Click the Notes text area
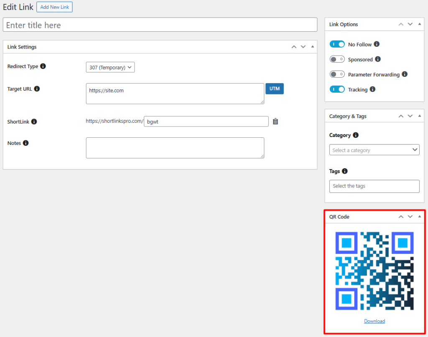Image resolution: width=428 pixels, height=337 pixels. (175, 148)
